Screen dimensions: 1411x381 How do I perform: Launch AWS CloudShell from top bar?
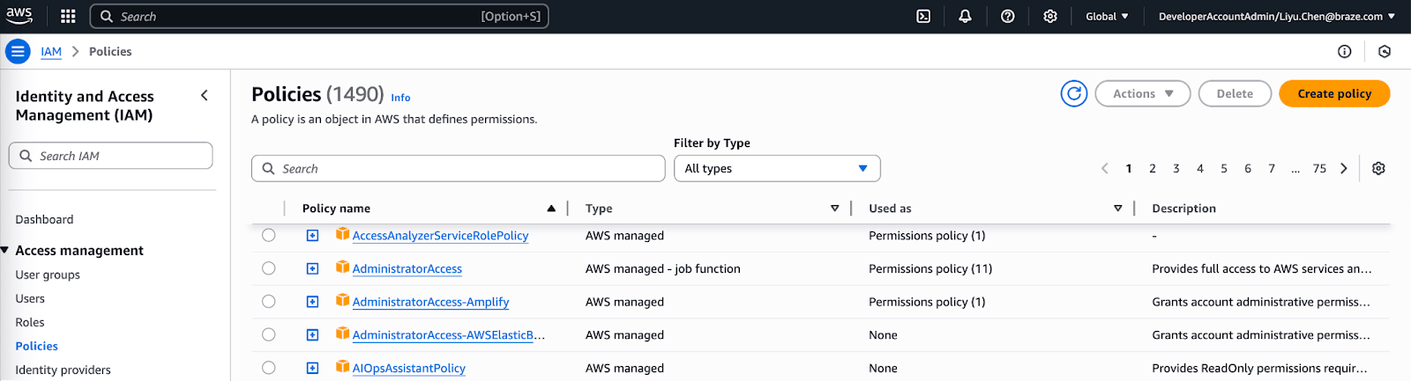923,17
